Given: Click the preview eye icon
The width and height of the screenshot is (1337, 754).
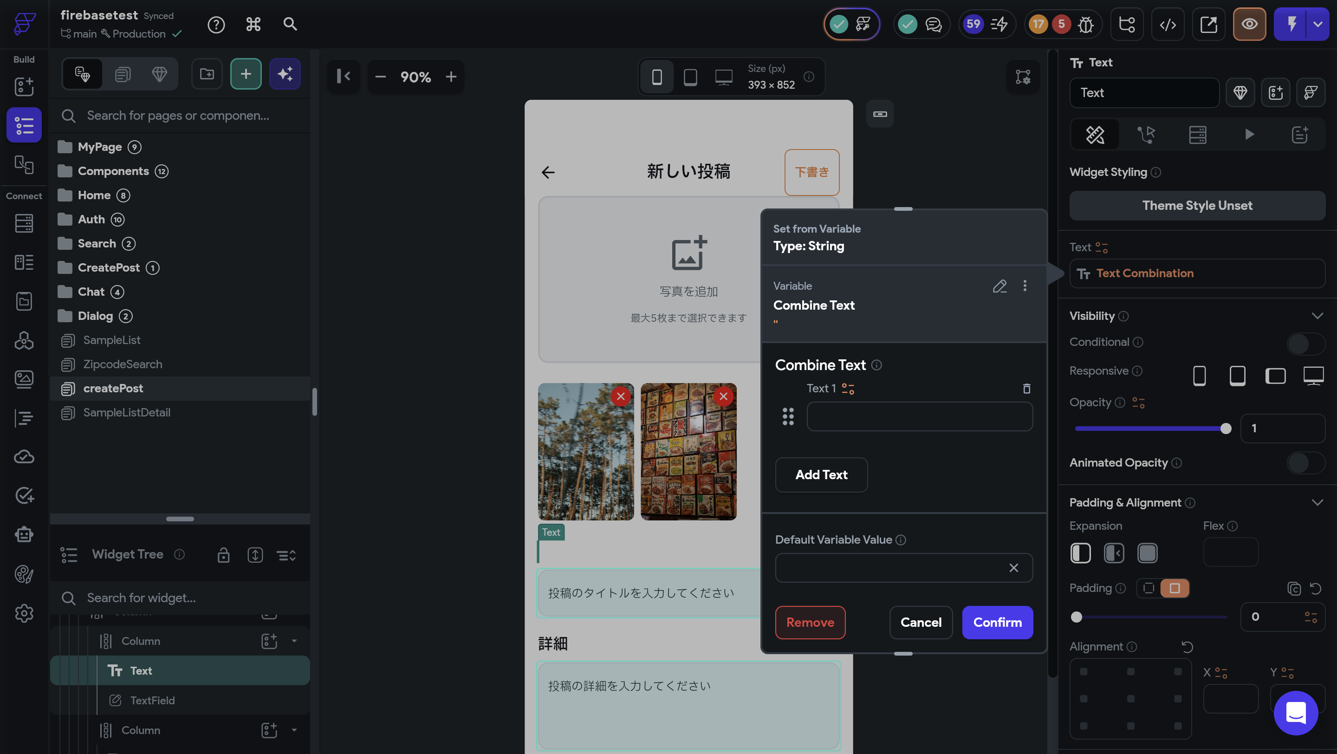Looking at the screenshot, I should pyautogui.click(x=1249, y=24).
